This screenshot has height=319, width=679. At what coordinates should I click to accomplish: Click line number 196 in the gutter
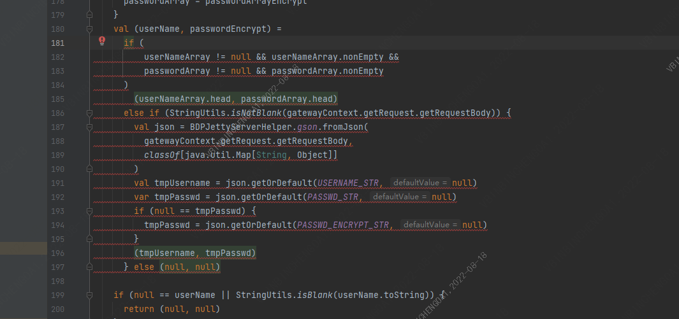tap(57, 253)
